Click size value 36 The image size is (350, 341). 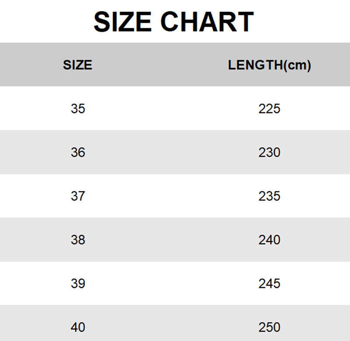(78, 152)
